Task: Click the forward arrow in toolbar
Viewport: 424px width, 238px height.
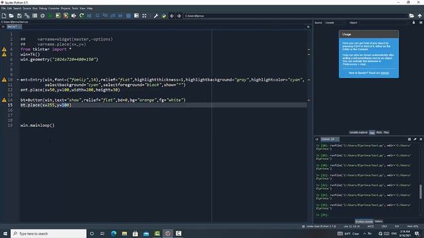Action: click(179, 16)
